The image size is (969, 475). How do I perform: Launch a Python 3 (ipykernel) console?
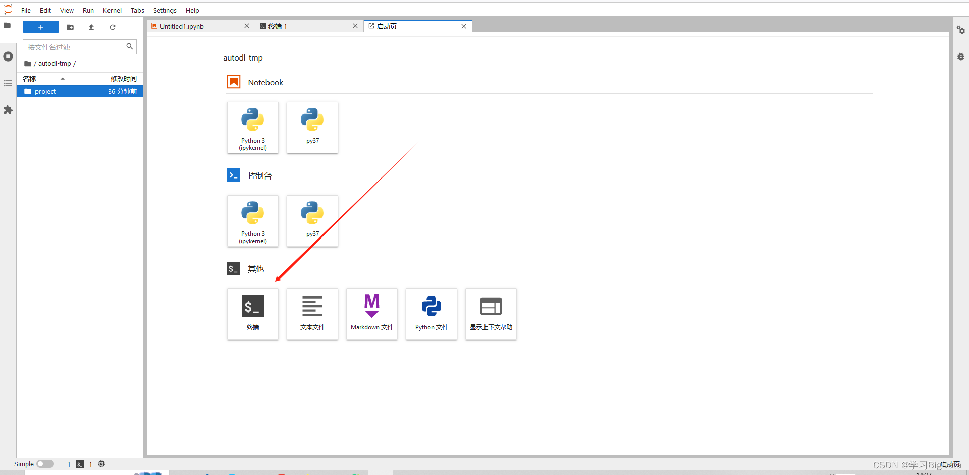pyautogui.click(x=253, y=221)
